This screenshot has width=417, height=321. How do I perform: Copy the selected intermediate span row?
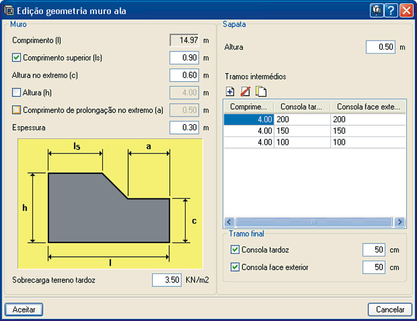(x=261, y=91)
